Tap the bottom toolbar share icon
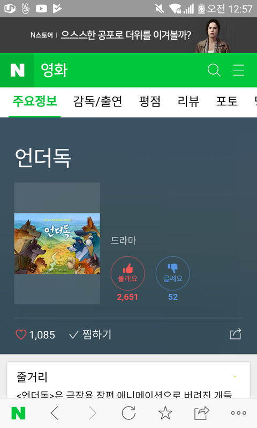The width and height of the screenshot is (257, 428). 201,413
